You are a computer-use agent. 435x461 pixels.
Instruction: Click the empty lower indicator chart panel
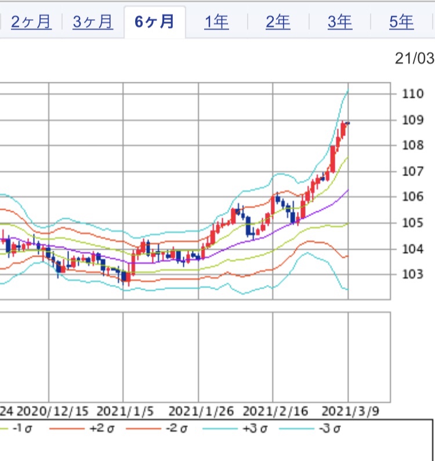195,357
